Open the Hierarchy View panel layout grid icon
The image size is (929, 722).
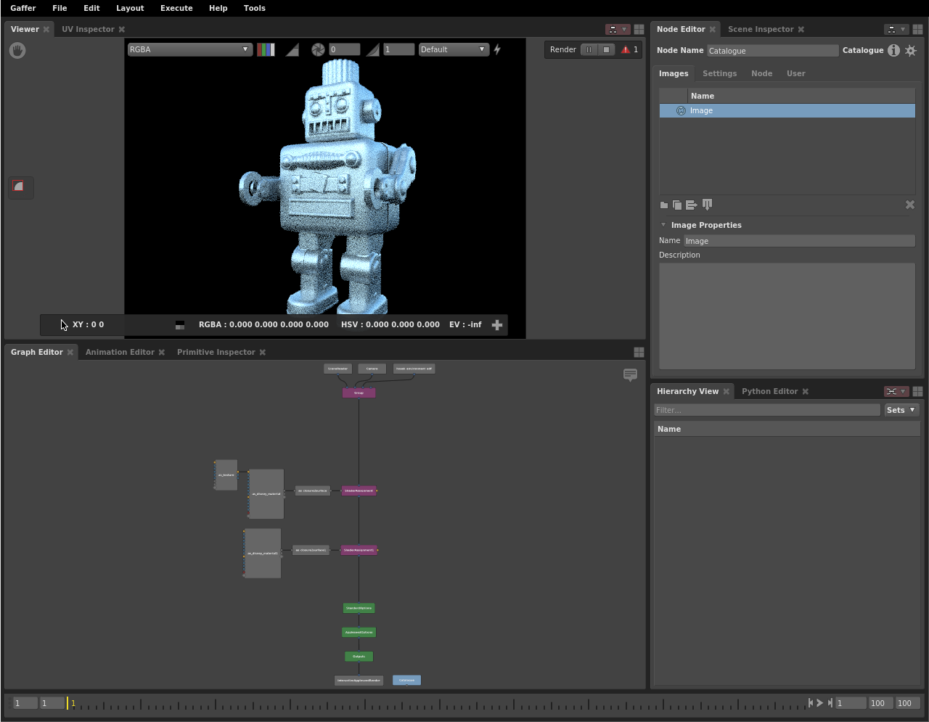coord(917,391)
